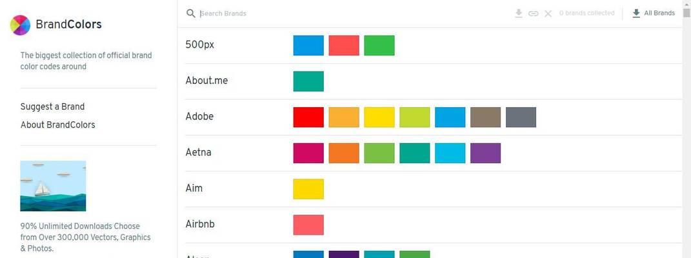Click the share link icon
The width and height of the screenshot is (691, 258).
[533, 14]
